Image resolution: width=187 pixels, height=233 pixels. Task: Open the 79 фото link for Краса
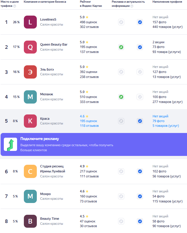(158, 121)
